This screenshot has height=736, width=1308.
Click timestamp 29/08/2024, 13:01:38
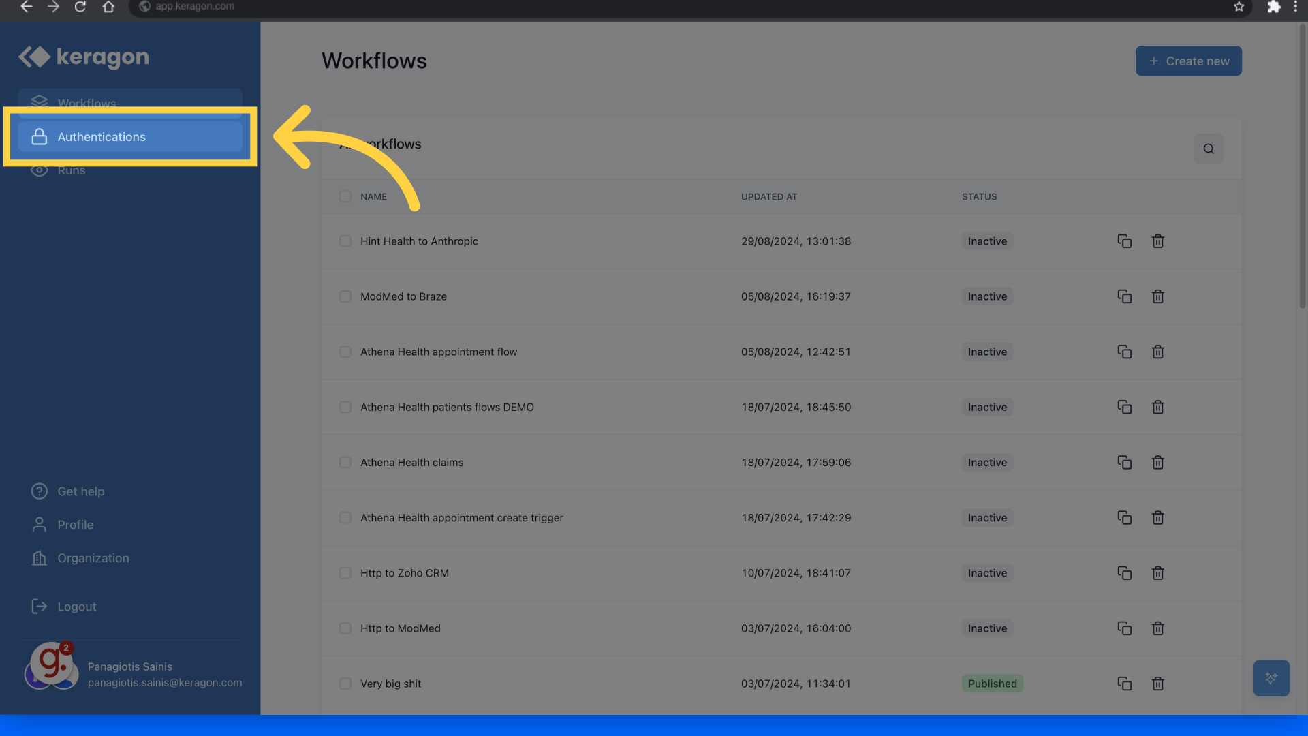[x=796, y=241]
